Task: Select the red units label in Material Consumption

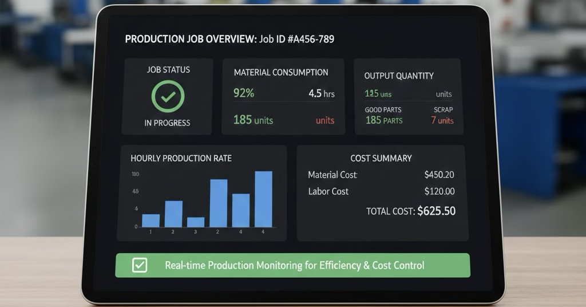Action: point(324,121)
